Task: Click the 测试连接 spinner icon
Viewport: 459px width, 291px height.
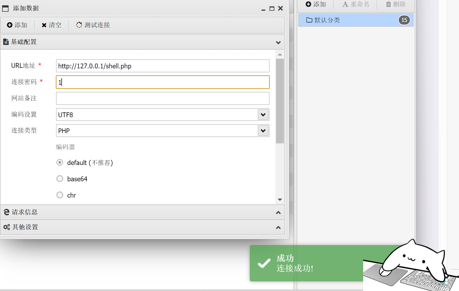Action: click(79, 25)
